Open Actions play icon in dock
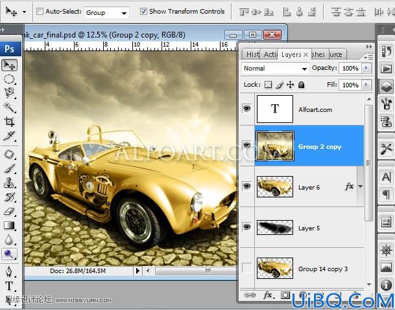Screen dimensions: 395x310 coord(386,69)
